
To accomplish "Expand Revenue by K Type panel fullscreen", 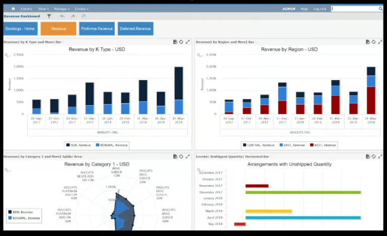I will pyautogui.click(x=188, y=42).
